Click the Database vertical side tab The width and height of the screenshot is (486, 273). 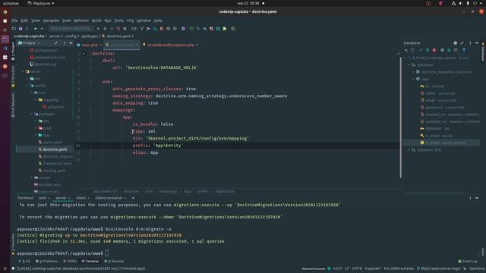[x=483, y=52]
